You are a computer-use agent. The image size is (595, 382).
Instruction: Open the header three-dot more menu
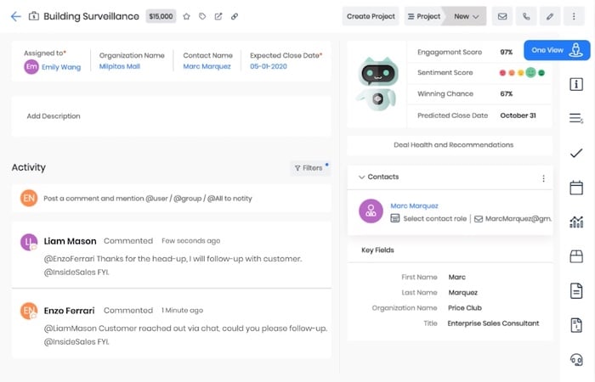click(x=574, y=16)
